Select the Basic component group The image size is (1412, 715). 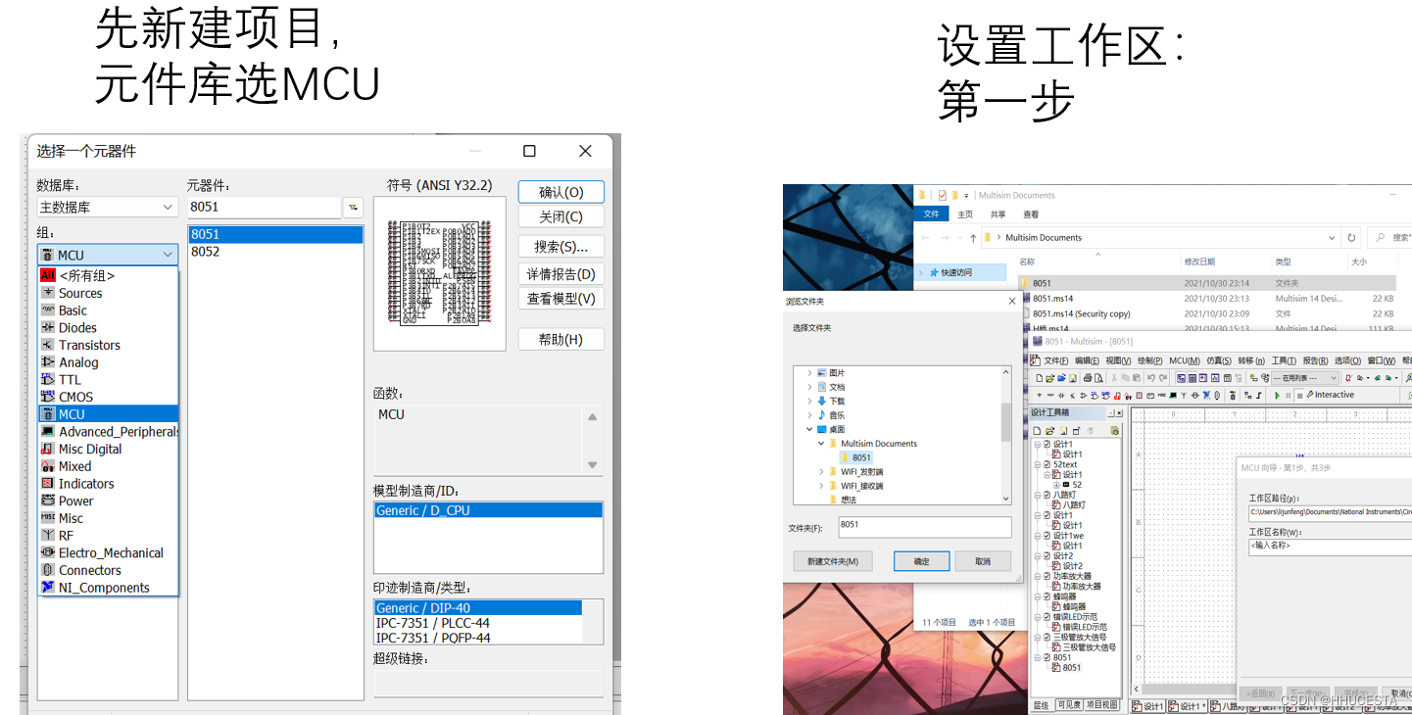tap(108, 310)
